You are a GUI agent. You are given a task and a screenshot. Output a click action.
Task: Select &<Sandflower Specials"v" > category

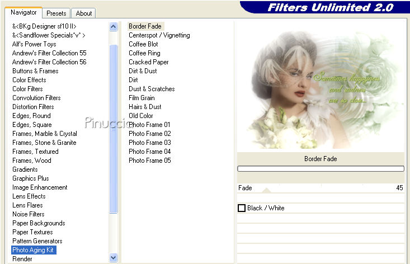[49, 35]
